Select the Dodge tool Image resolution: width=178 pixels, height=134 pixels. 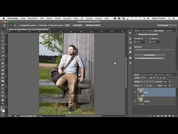[x=3, y=81]
